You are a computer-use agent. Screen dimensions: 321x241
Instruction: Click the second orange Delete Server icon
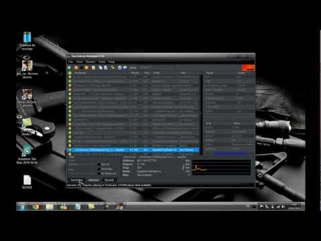[x=86, y=68]
